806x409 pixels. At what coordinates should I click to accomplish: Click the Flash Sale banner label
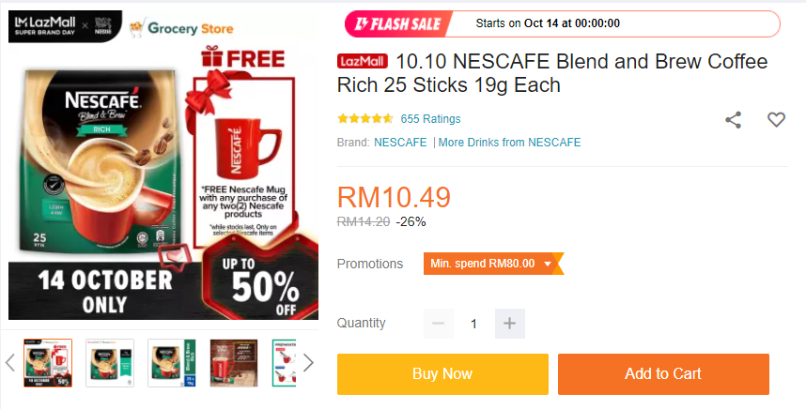pyautogui.click(x=398, y=23)
